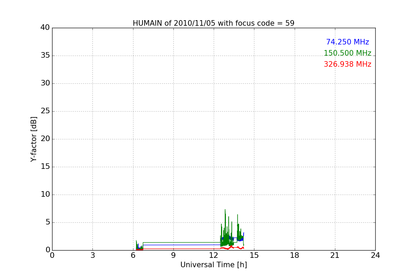Click the y-axis tick value 20

(x=45, y=139)
